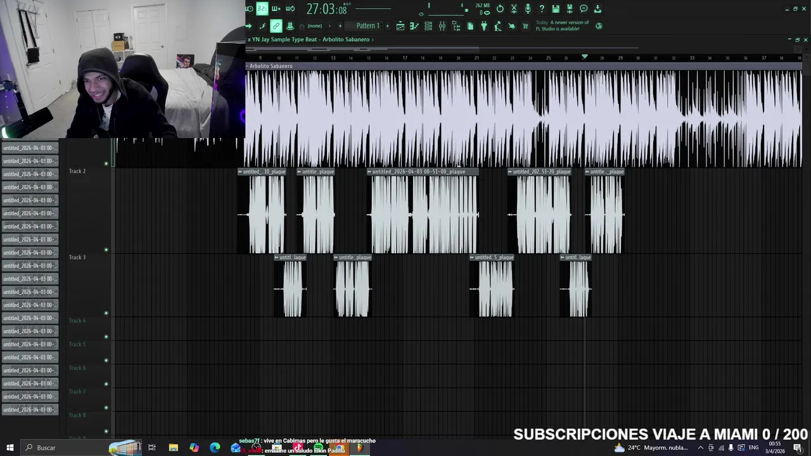Click the globe online news icon

(x=599, y=26)
